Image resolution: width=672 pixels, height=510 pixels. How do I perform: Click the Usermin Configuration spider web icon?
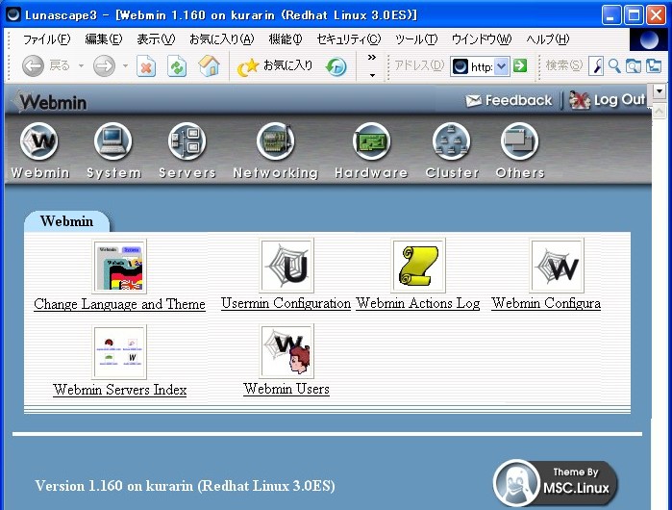tap(286, 266)
